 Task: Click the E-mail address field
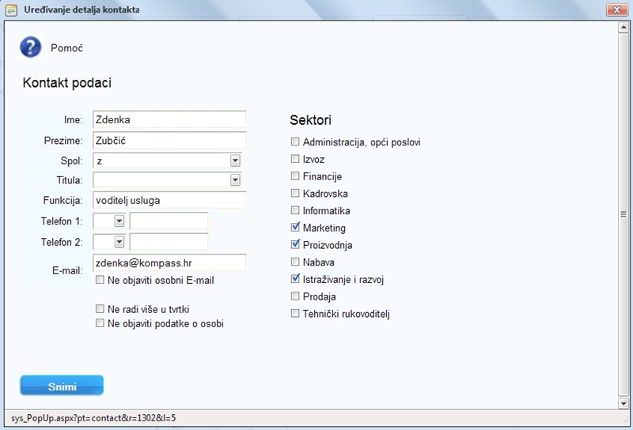[169, 262]
